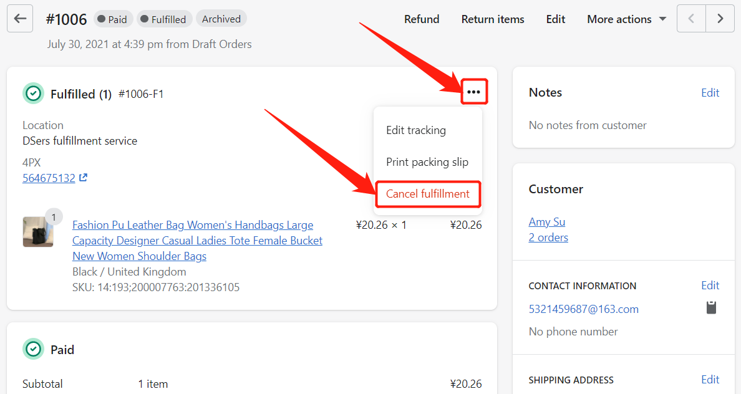
Task: Open the three-dot fulfillment options menu
Action: [x=473, y=92]
